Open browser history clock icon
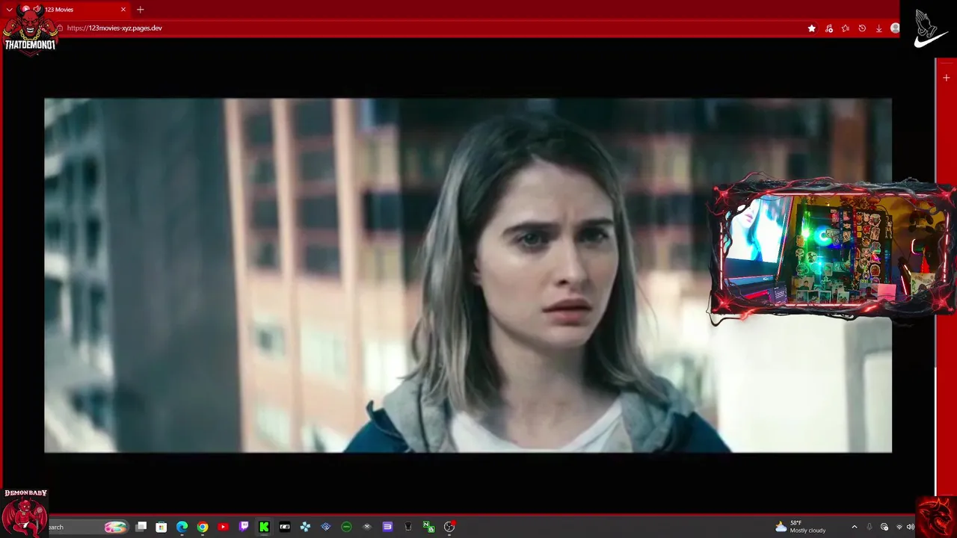957x538 pixels. pyautogui.click(x=862, y=28)
